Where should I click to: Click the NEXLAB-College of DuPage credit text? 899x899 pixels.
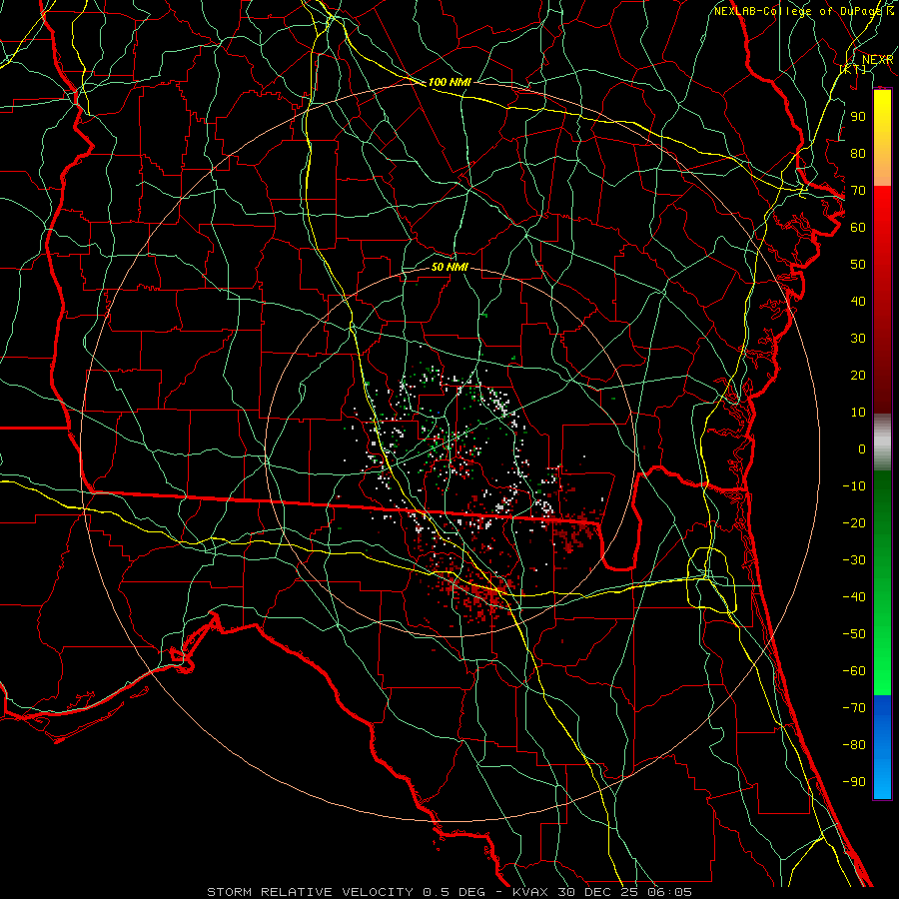point(804,11)
